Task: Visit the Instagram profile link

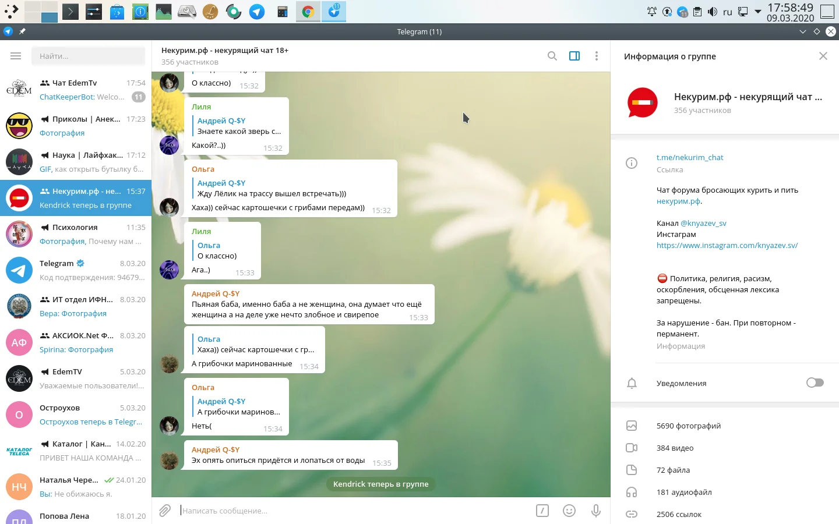Action: (x=727, y=245)
